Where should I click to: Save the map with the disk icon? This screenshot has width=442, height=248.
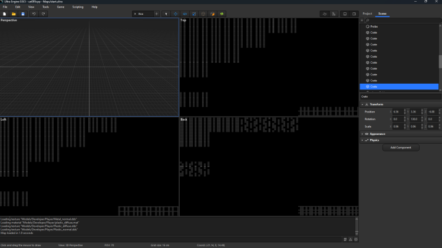click(x=23, y=14)
